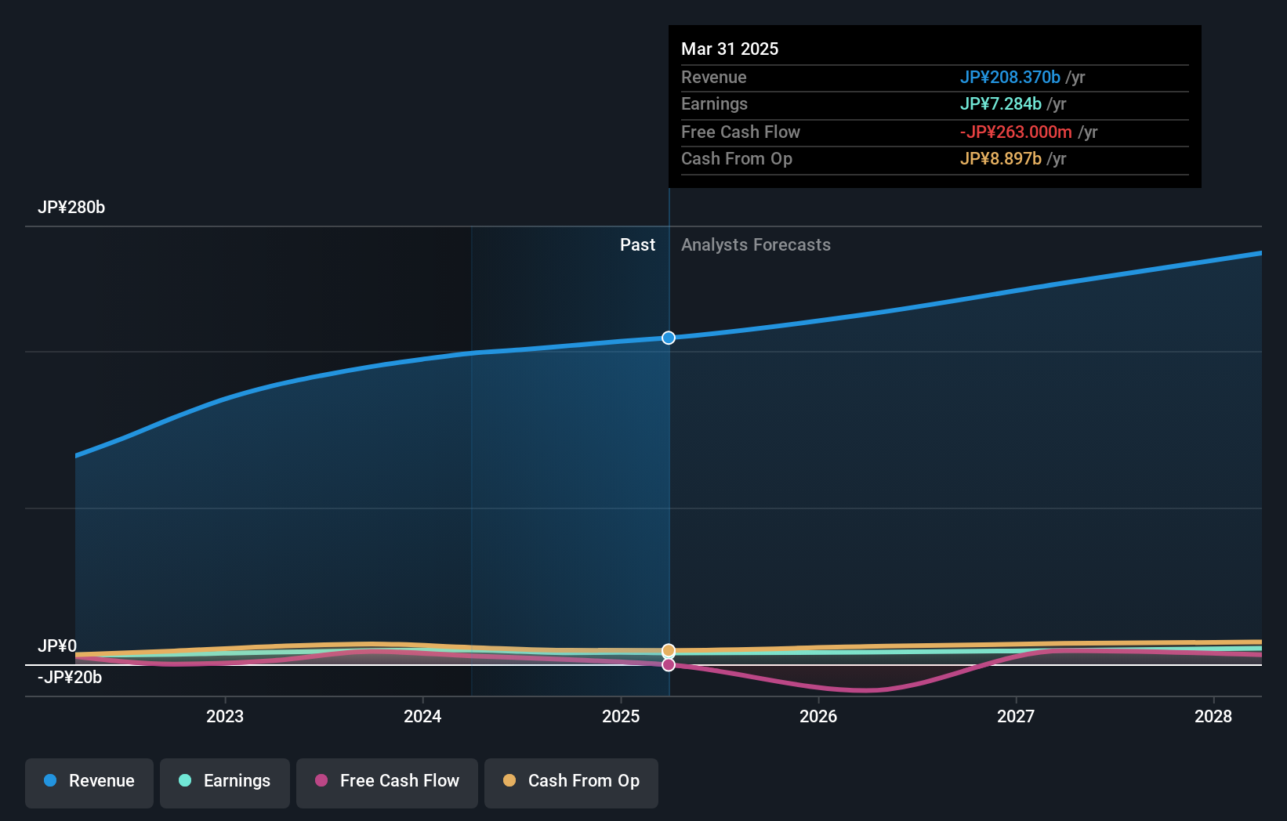Screen dimensions: 1287x821
Task: Click the 2024 x-axis label
Action: (x=422, y=716)
